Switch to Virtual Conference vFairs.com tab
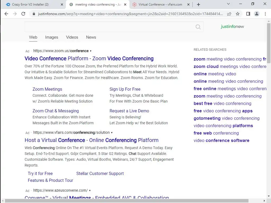The height and width of the screenshot is (203, 271). click(x=160, y=4)
